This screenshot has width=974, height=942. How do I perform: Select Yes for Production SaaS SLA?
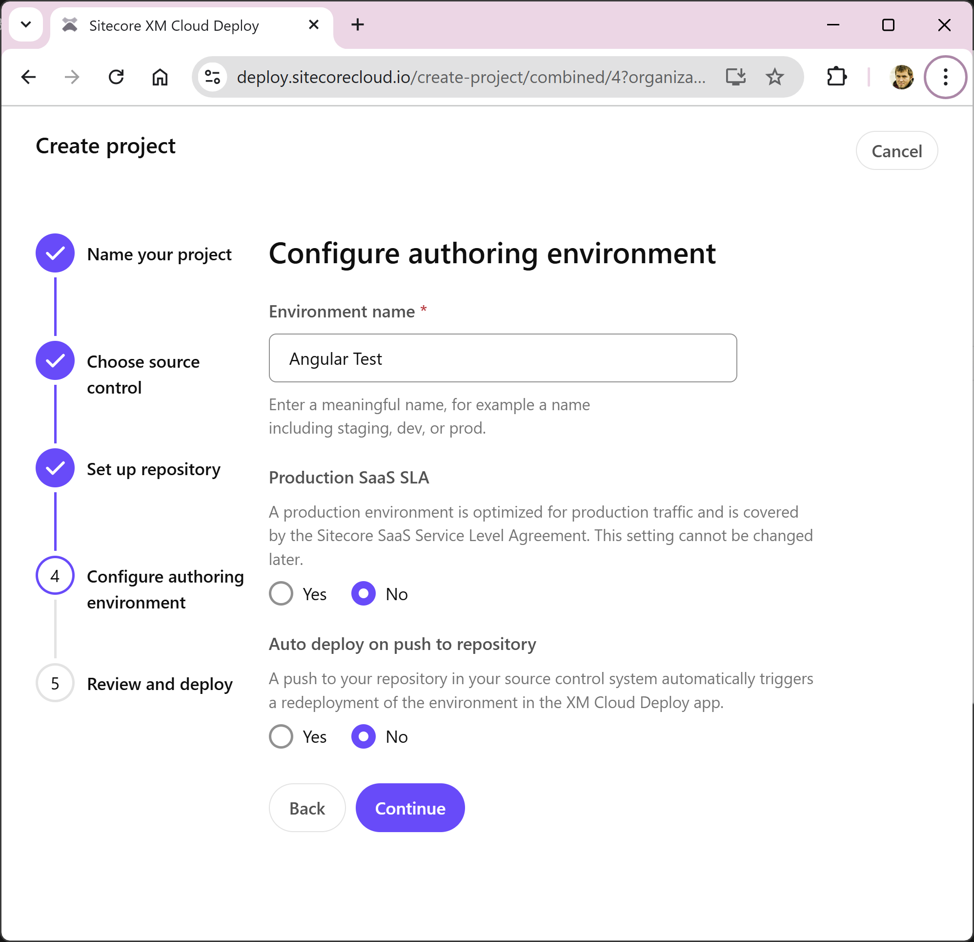(281, 593)
